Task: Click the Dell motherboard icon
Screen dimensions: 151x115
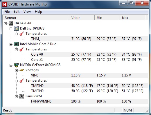Action: coord(16,28)
